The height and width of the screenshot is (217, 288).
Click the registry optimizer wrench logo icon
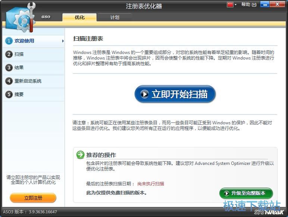point(20,18)
